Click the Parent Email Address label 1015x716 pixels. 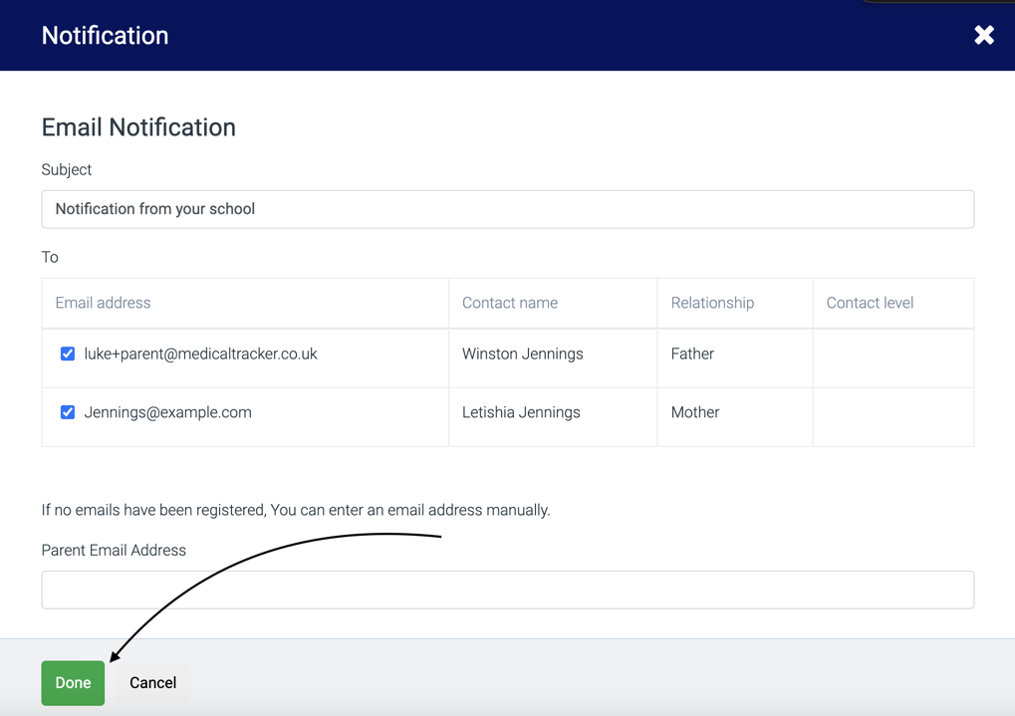click(114, 550)
